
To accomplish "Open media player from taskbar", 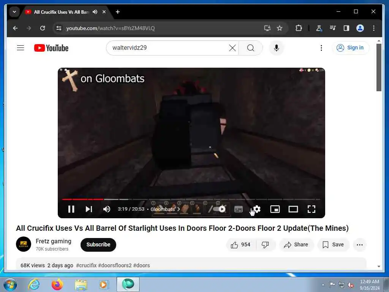I will point(103,284).
